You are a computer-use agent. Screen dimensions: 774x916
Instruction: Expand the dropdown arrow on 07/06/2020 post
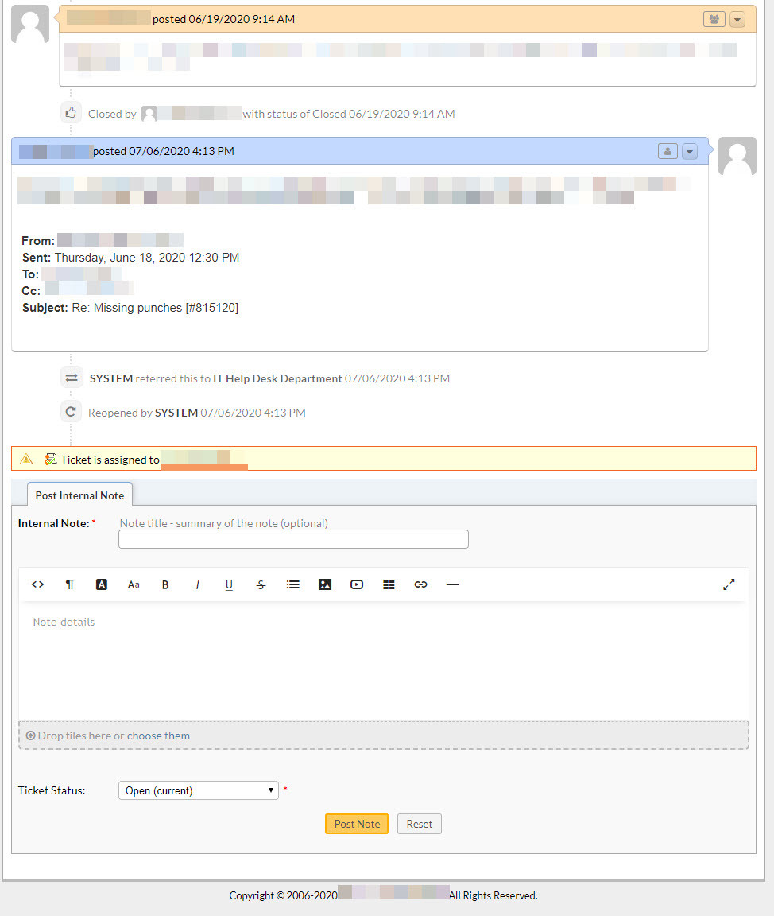(x=689, y=151)
